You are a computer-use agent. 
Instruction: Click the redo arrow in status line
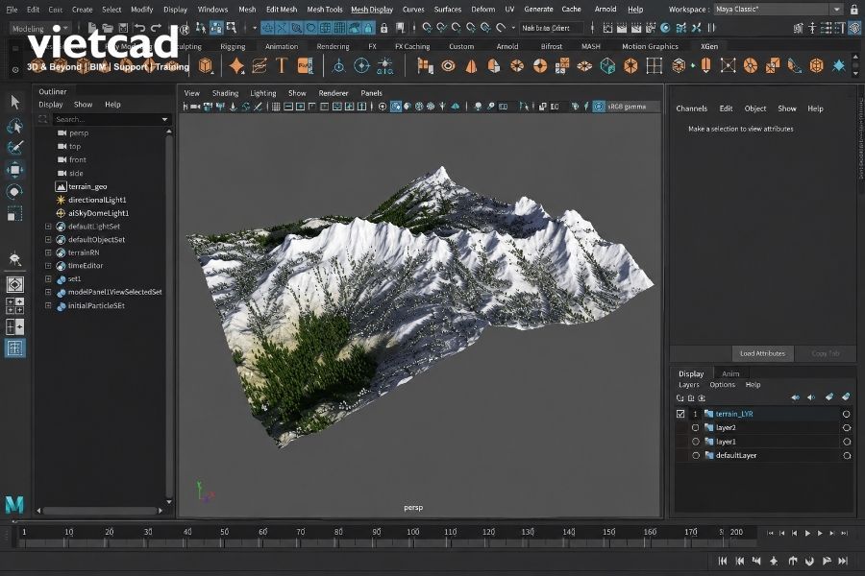(156, 28)
